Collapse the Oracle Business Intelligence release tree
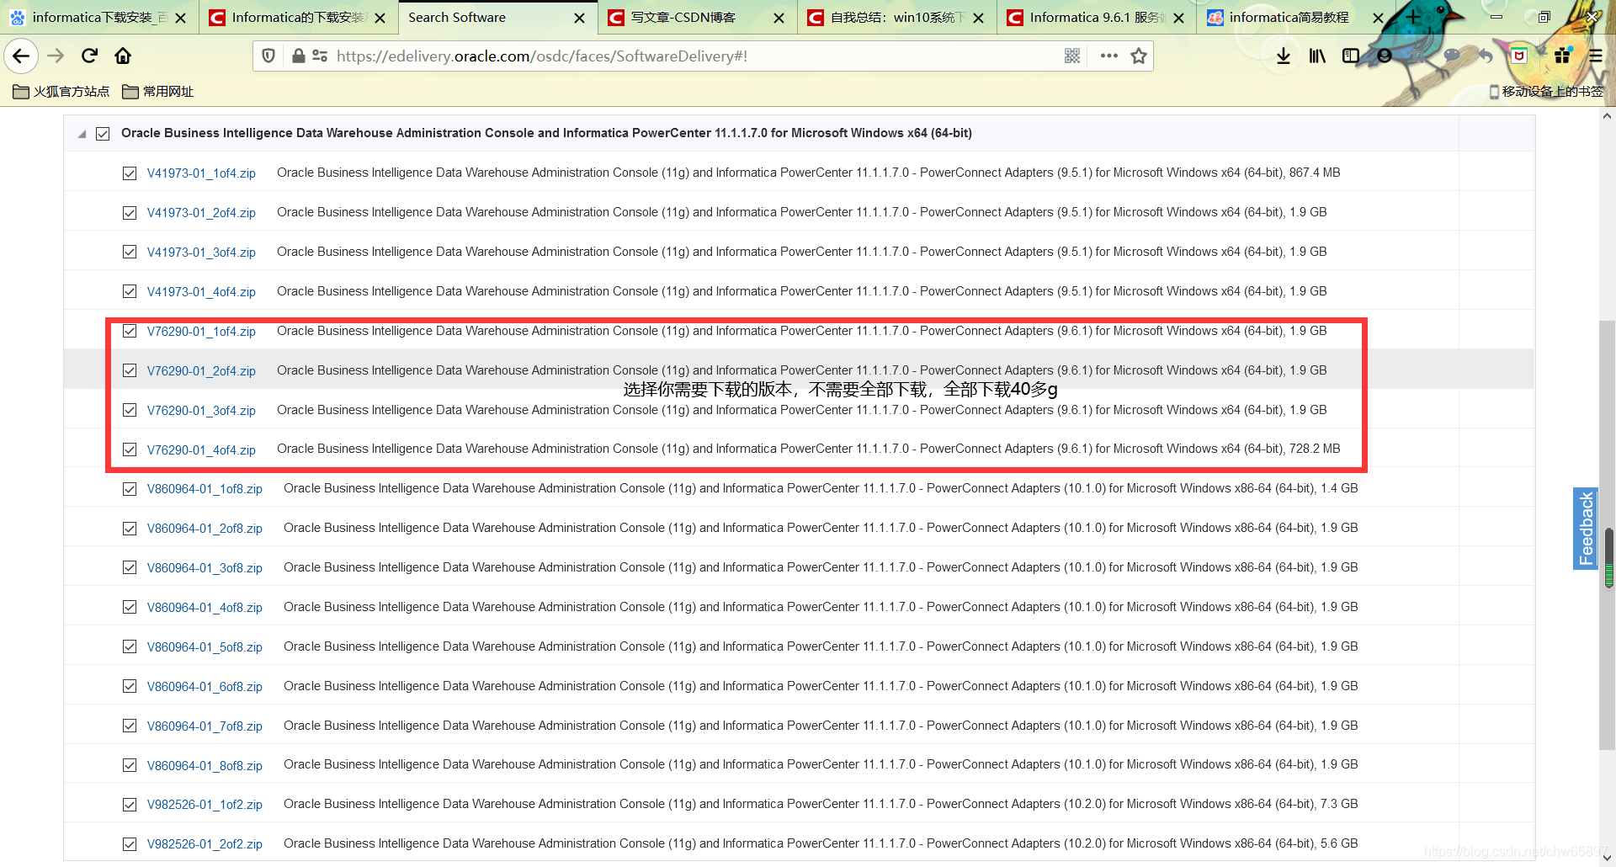This screenshot has height=867, width=1616. (82, 134)
